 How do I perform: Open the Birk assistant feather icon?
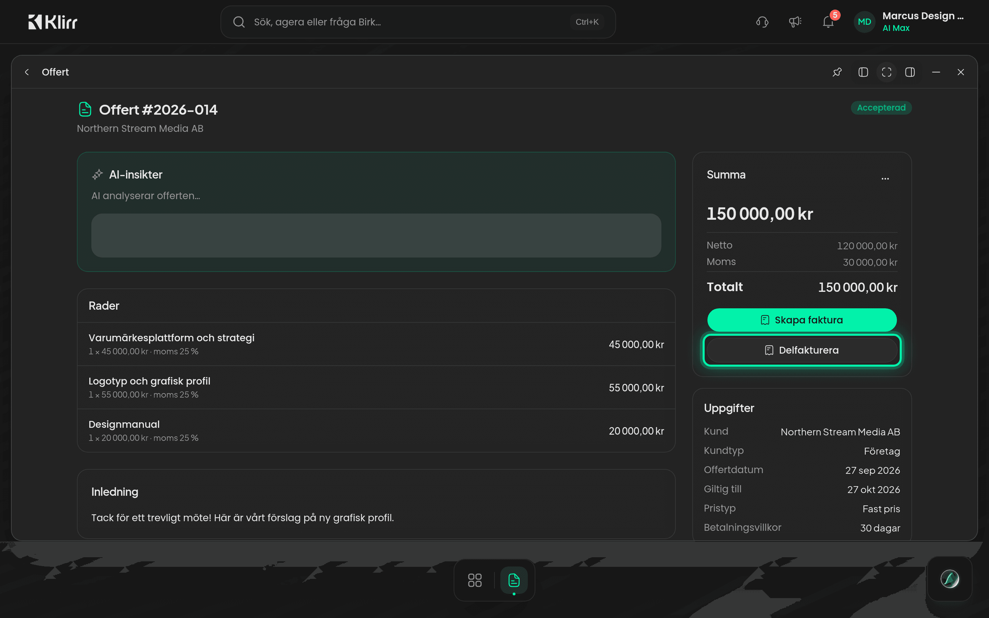(950, 579)
